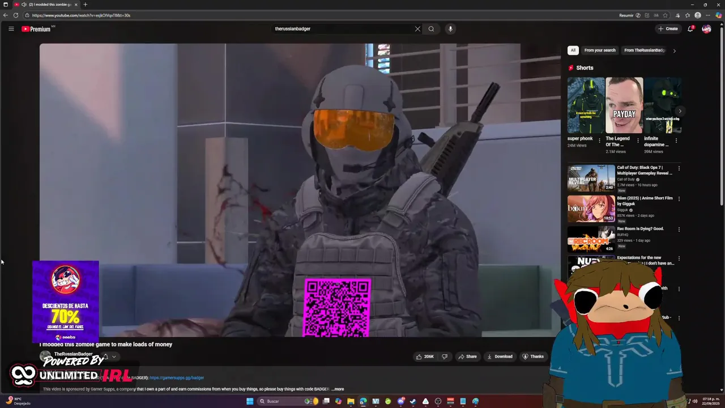Expand the description with ...more
The image size is (725, 408).
point(338,389)
